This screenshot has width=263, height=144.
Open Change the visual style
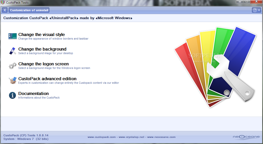[41, 34]
